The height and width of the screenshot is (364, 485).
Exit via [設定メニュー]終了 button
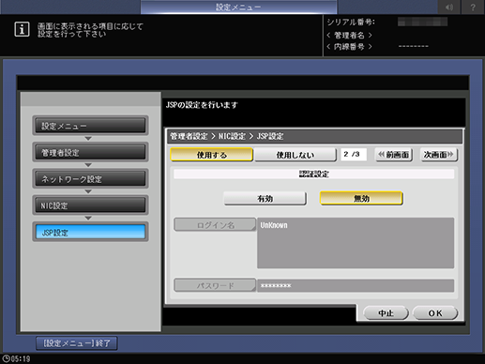(x=77, y=343)
